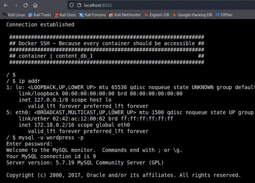
Task: Open the Kali Linux bookmark
Action: coord(14,15)
